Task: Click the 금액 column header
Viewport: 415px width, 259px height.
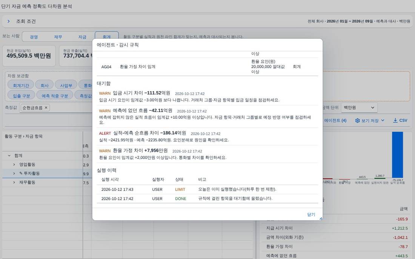Action: 403,209
